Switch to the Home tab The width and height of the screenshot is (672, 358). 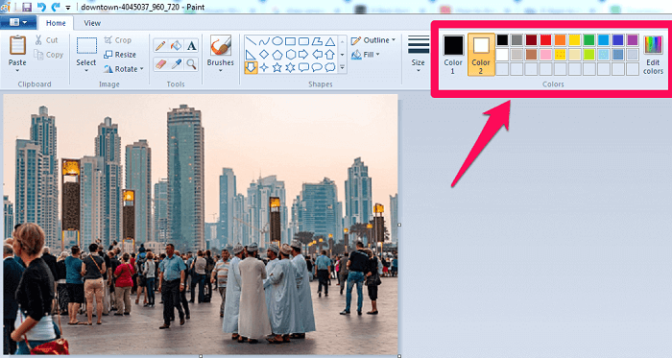point(56,23)
